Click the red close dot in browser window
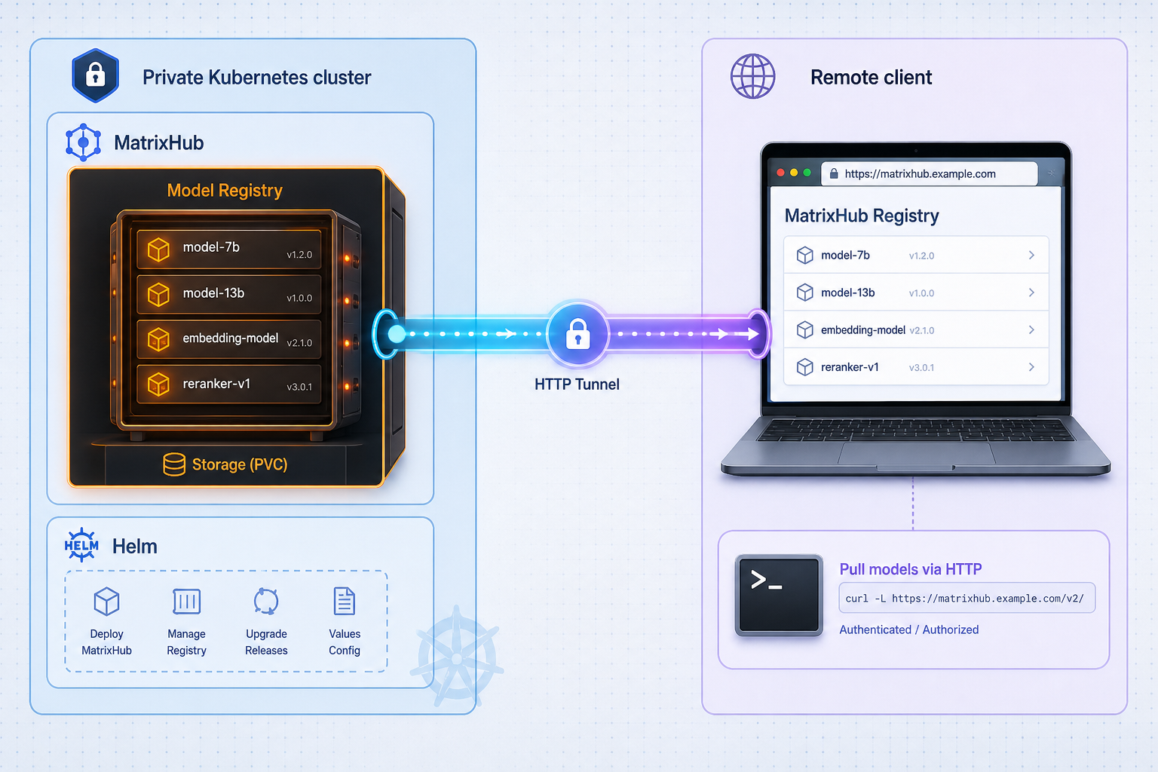Image resolution: width=1158 pixels, height=772 pixels. [780, 173]
